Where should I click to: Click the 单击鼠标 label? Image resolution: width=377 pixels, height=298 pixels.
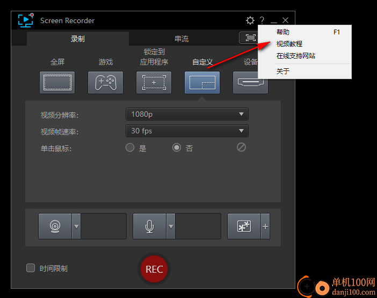56,148
